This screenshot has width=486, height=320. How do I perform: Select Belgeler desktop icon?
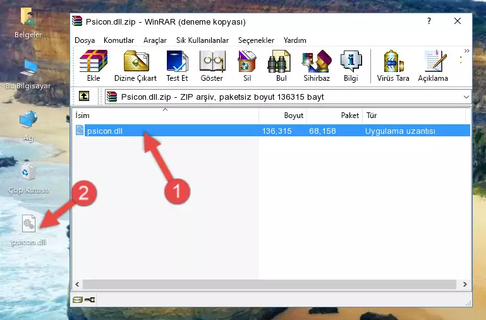point(28,23)
